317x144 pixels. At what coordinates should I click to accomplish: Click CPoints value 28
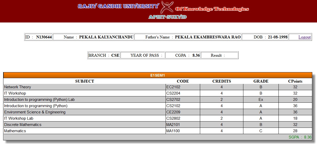(295, 131)
